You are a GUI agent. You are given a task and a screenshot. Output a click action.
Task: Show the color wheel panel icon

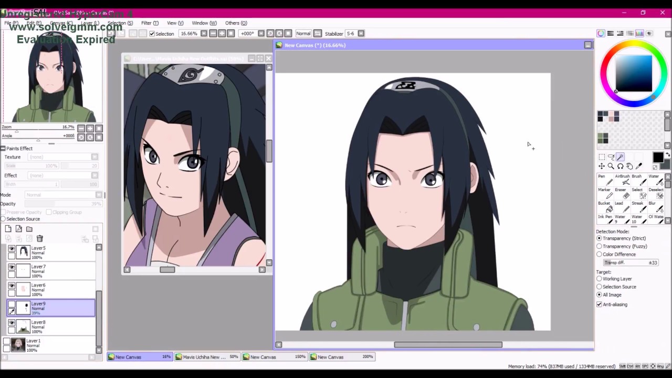(x=601, y=34)
